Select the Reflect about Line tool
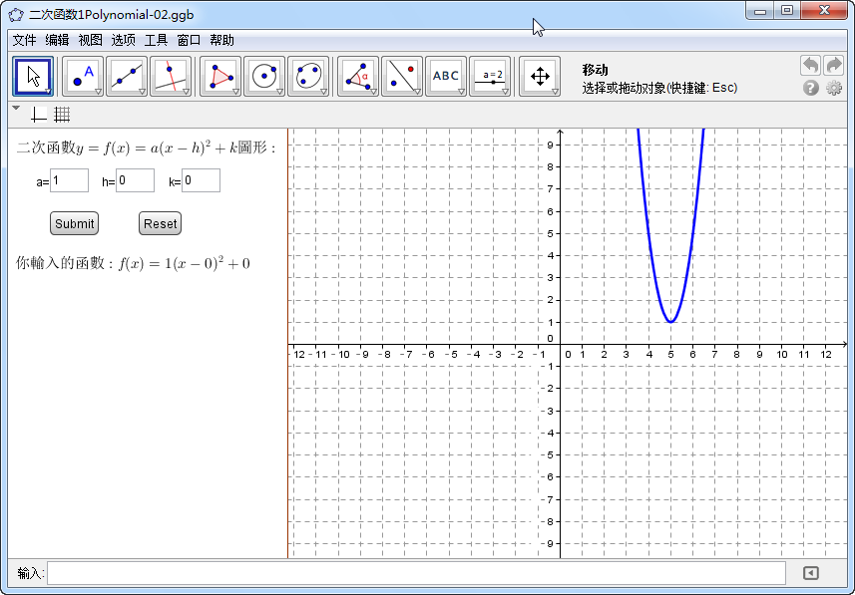 pyautogui.click(x=402, y=77)
